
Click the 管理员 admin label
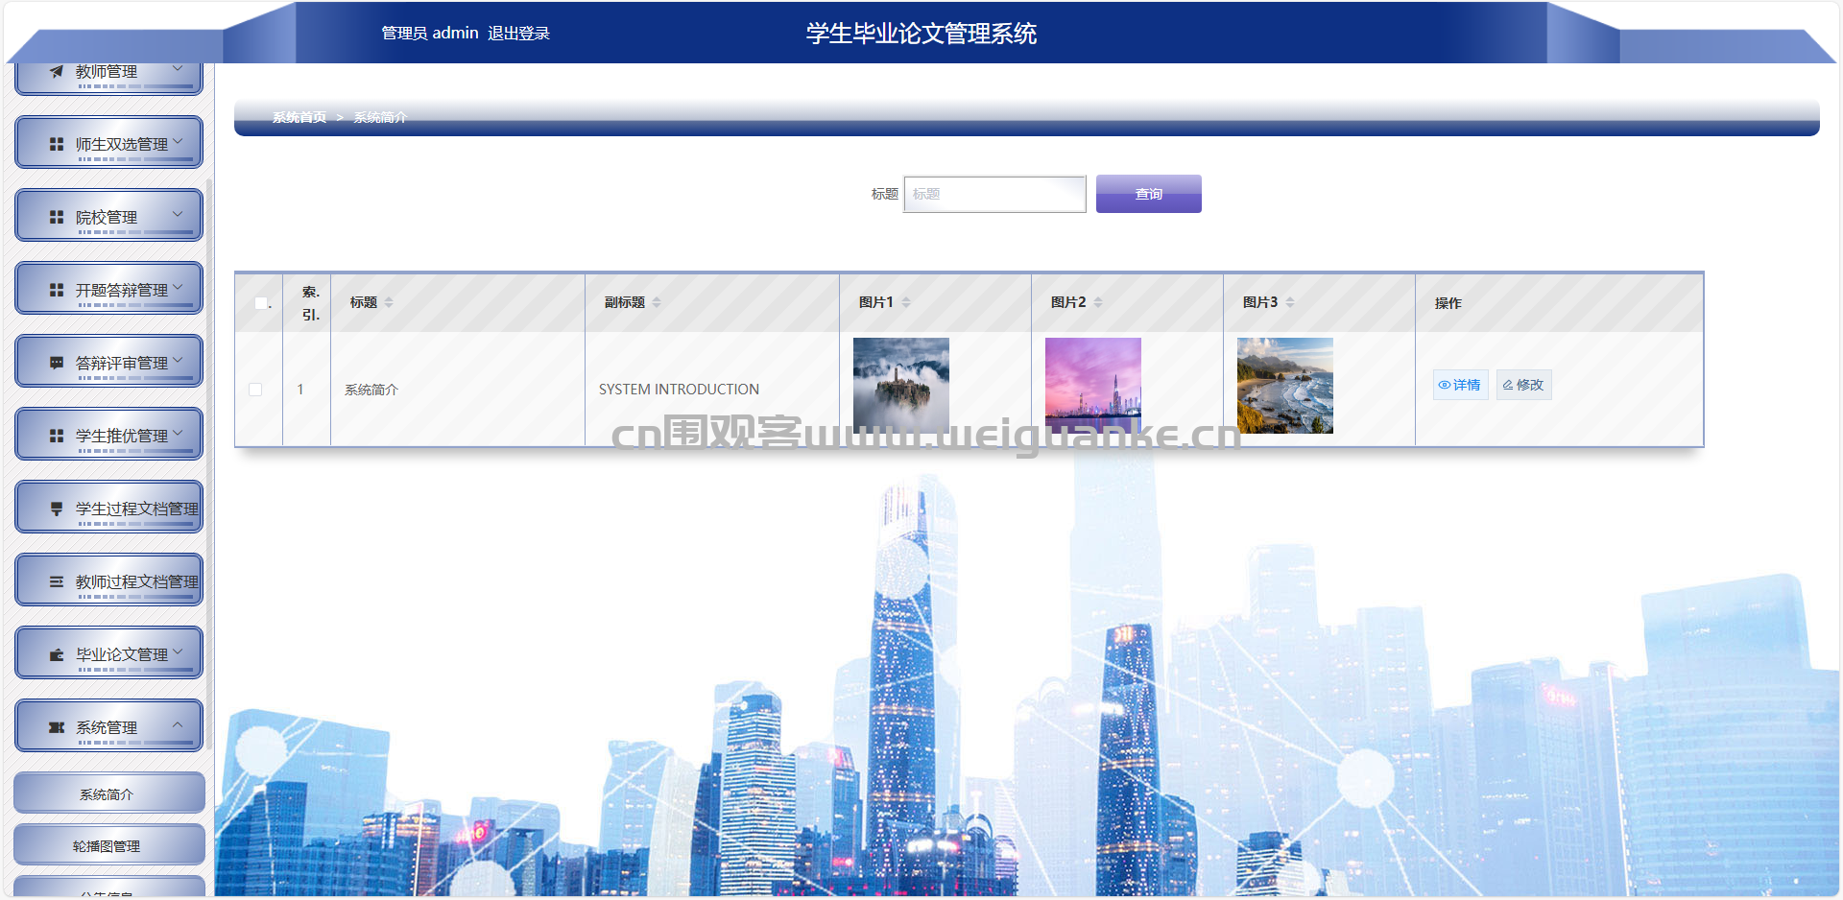(430, 34)
